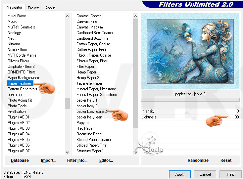Choose the Japanese Paper filter
243x179 pixels.
(x=89, y=83)
